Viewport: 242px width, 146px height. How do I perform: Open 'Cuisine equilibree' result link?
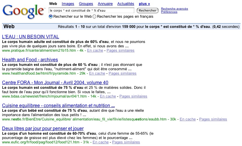pyautogui.click(x=58, y=105)
